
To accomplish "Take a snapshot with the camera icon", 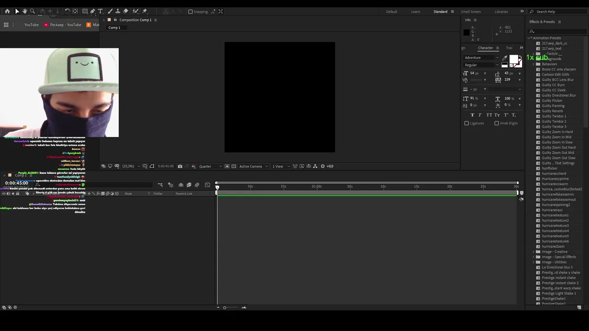I will click(x=180, y=166).
